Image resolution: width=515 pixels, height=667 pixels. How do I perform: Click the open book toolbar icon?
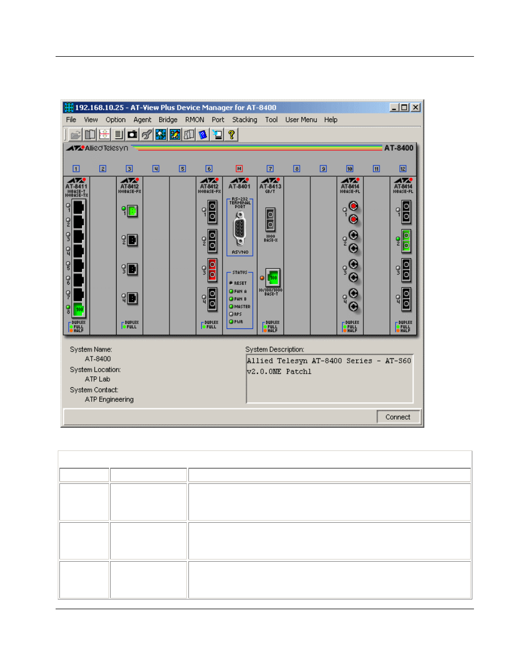coord(90,135)
